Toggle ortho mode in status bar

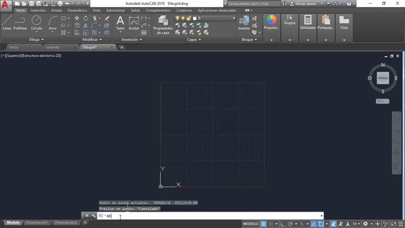pos(283,224)
